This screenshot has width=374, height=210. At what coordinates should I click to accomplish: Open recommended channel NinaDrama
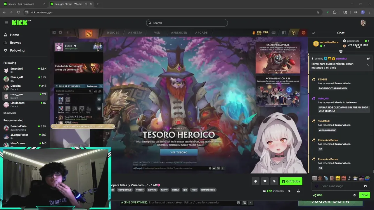(x=25, y=145)
